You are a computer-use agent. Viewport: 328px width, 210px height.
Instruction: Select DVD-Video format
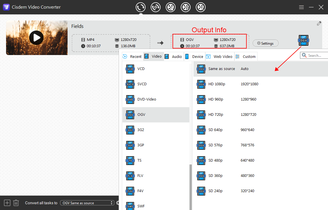pos(156,99)
